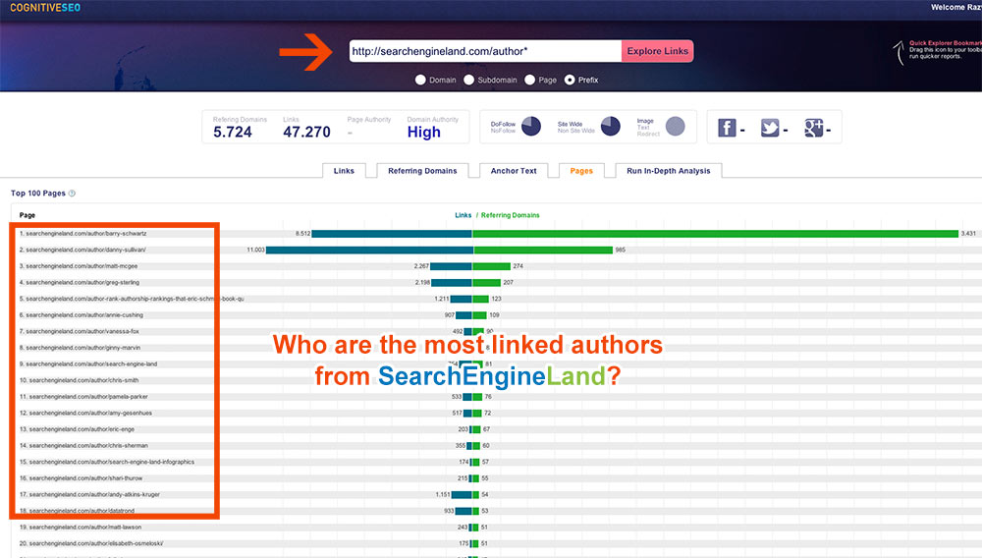Open the annie-cushing author page link
The width and height of the screenshot is (982, 558).
pos(84,314)
